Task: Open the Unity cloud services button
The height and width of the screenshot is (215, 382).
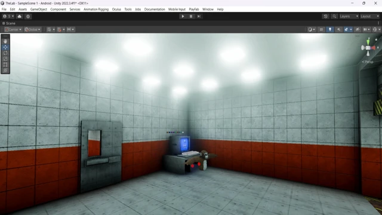Action: (20, 16)
